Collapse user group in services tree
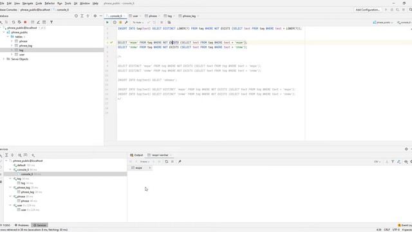Viewport: 412px width, 232px height. pos(10,206)
